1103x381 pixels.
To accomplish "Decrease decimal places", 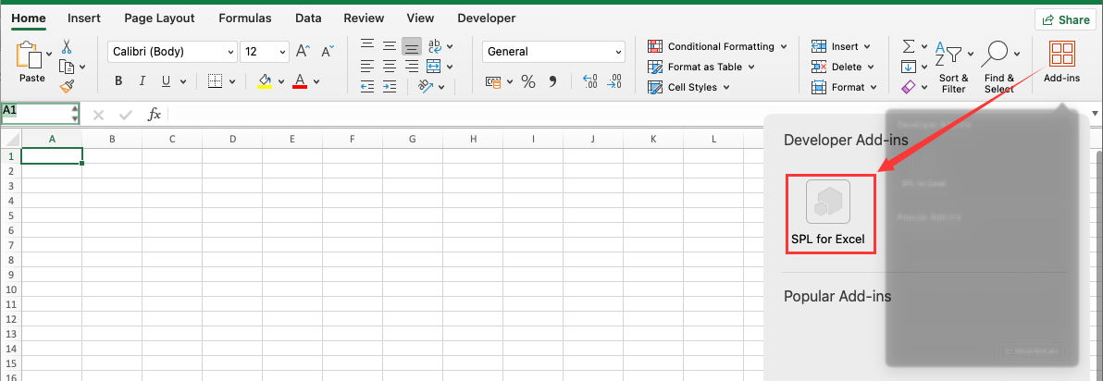I will click(x=614, y=80).
